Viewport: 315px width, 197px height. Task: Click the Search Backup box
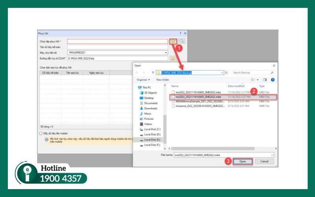tap(253, 72)
